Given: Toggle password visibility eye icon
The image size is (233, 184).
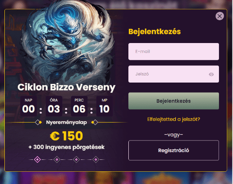Looking at the screenshot, I should pyautogui.click(x=211, y=74).
